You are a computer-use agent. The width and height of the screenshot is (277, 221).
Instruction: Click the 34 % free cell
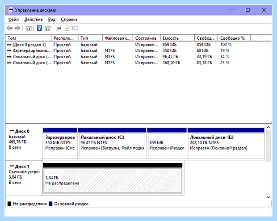pos(225,57)
